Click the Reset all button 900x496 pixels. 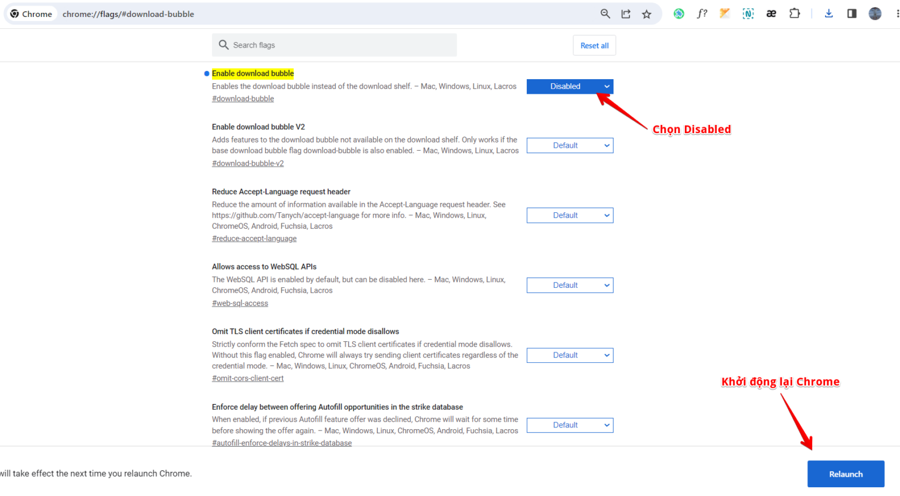click(x=594, y=45)
